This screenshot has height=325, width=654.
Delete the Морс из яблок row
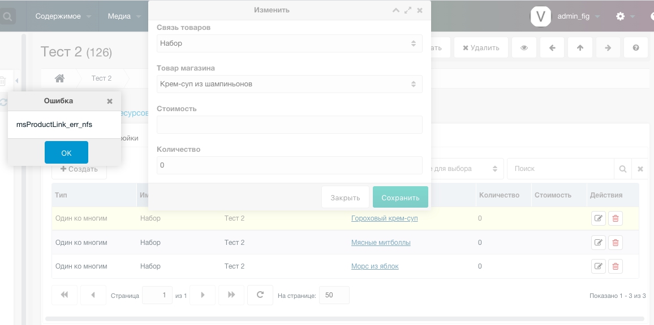pos(616,266)
